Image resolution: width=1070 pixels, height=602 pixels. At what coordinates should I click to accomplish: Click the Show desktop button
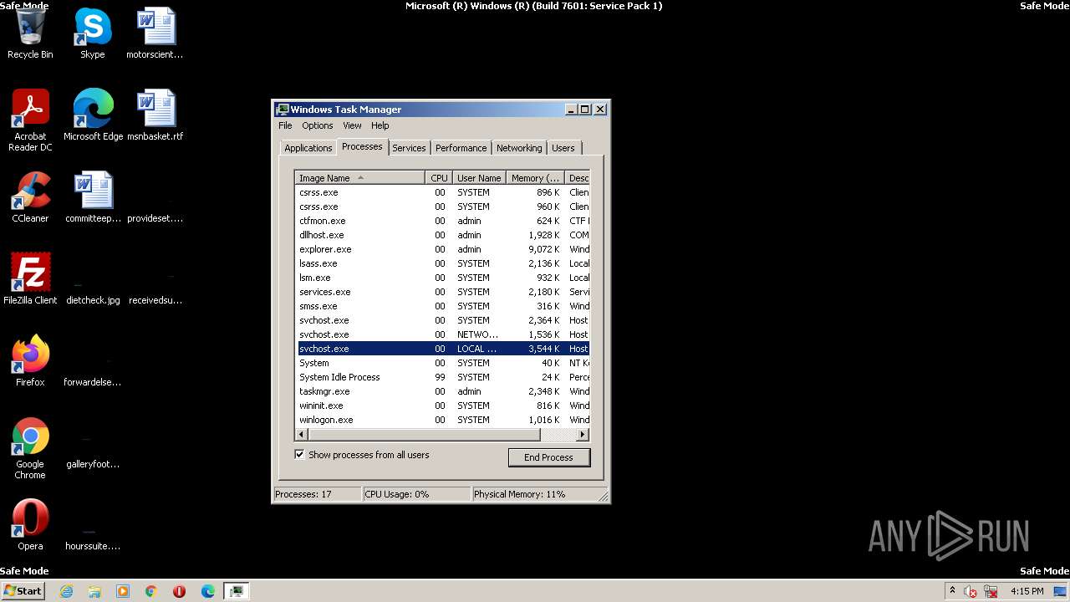(x=1061, y=591)
